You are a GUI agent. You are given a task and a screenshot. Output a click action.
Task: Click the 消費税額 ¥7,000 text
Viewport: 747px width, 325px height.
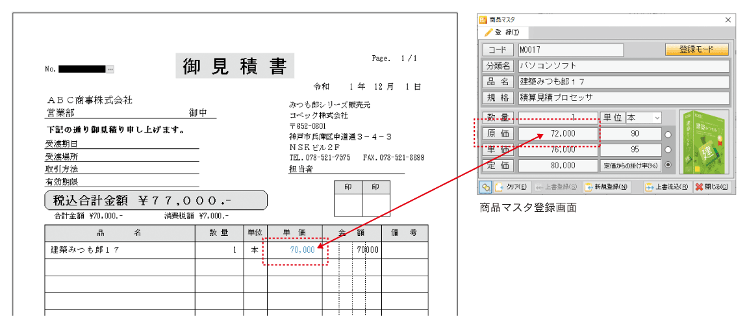click(x=196, y=216)
